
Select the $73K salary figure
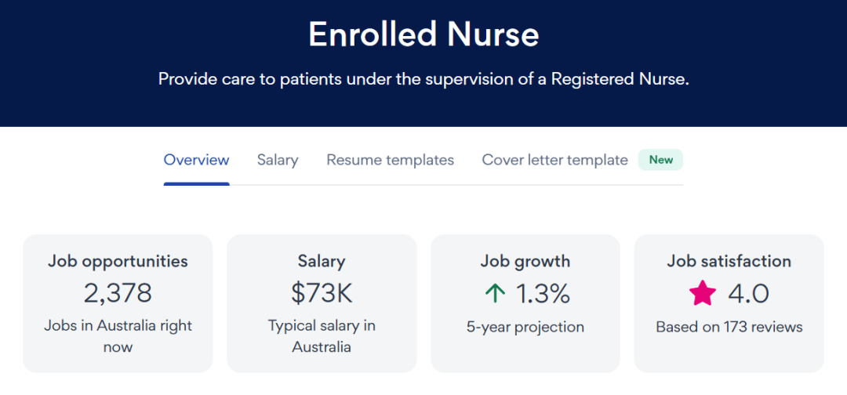[x=322, y=293]
